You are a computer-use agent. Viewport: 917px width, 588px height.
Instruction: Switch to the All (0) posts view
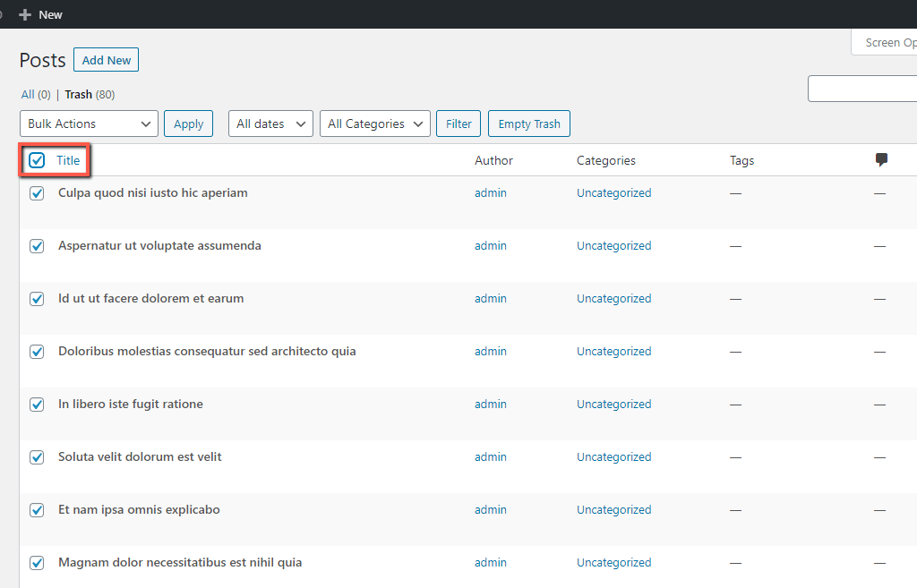(x=36, y=95)
